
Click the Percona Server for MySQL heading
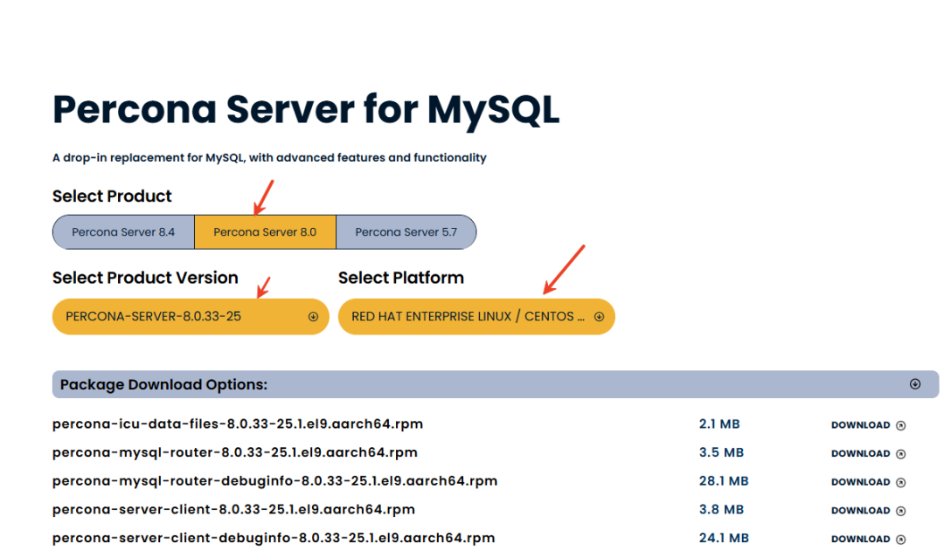306,110
